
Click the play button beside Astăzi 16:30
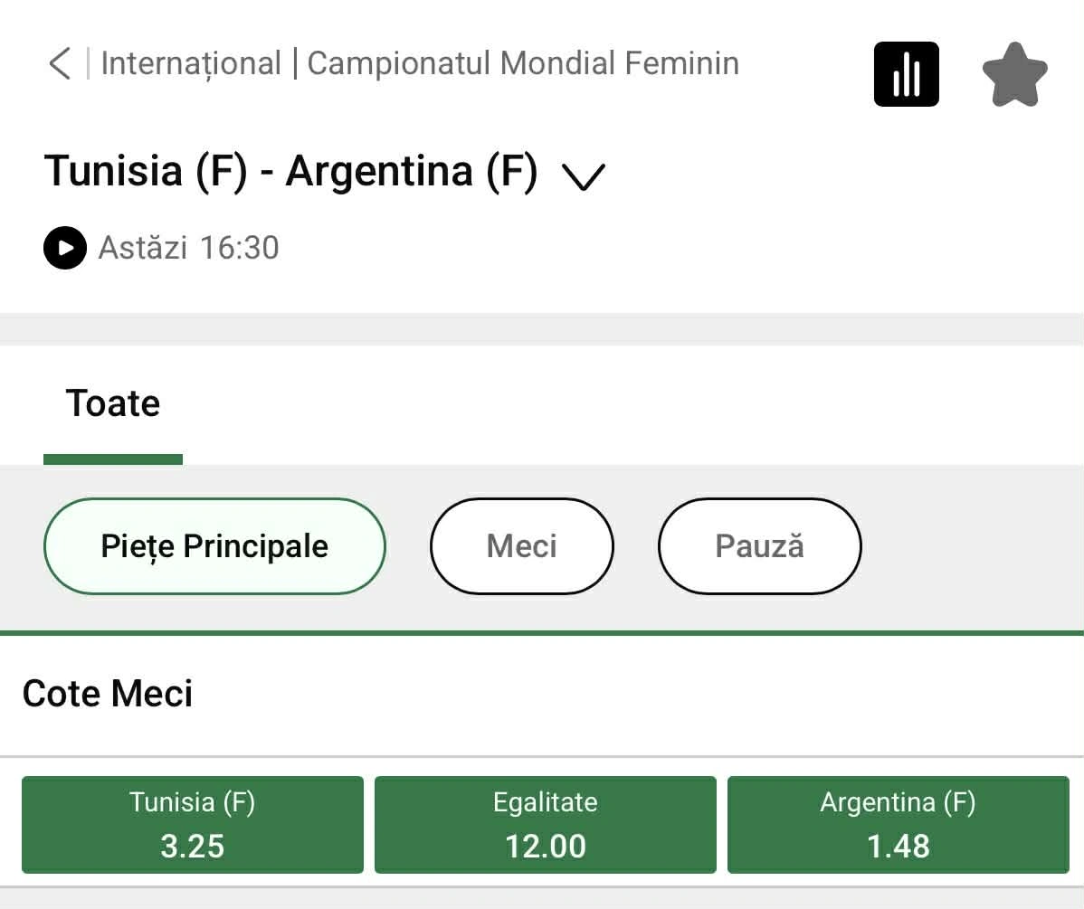click(64, 247)
